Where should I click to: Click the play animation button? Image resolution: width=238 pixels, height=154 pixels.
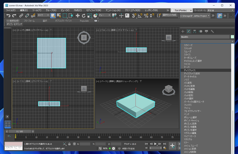tap(155, 144)
